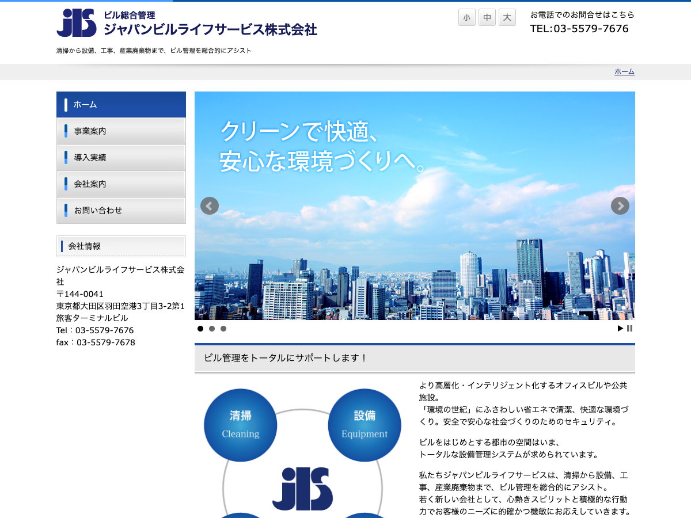Show next slide with right arrow
Image resolution: width=691 pixels, height=518 pixels.
pyautogui.click(x=620, y=205)
